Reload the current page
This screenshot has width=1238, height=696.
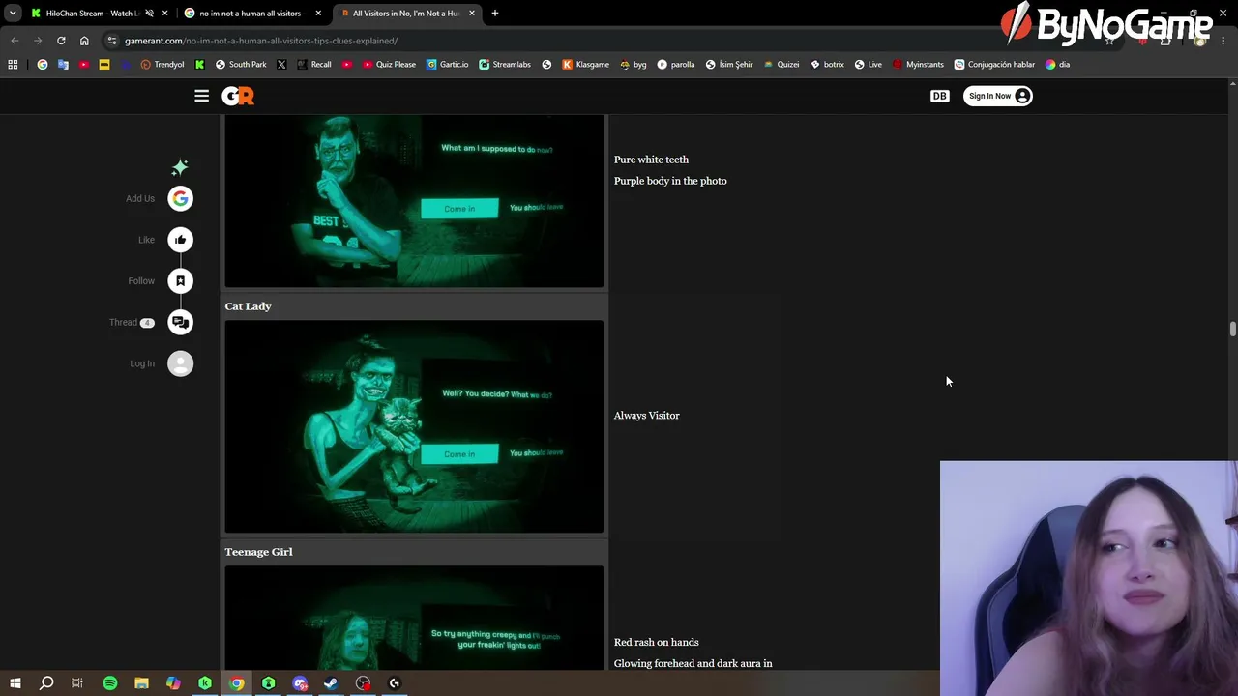(61, 41)
